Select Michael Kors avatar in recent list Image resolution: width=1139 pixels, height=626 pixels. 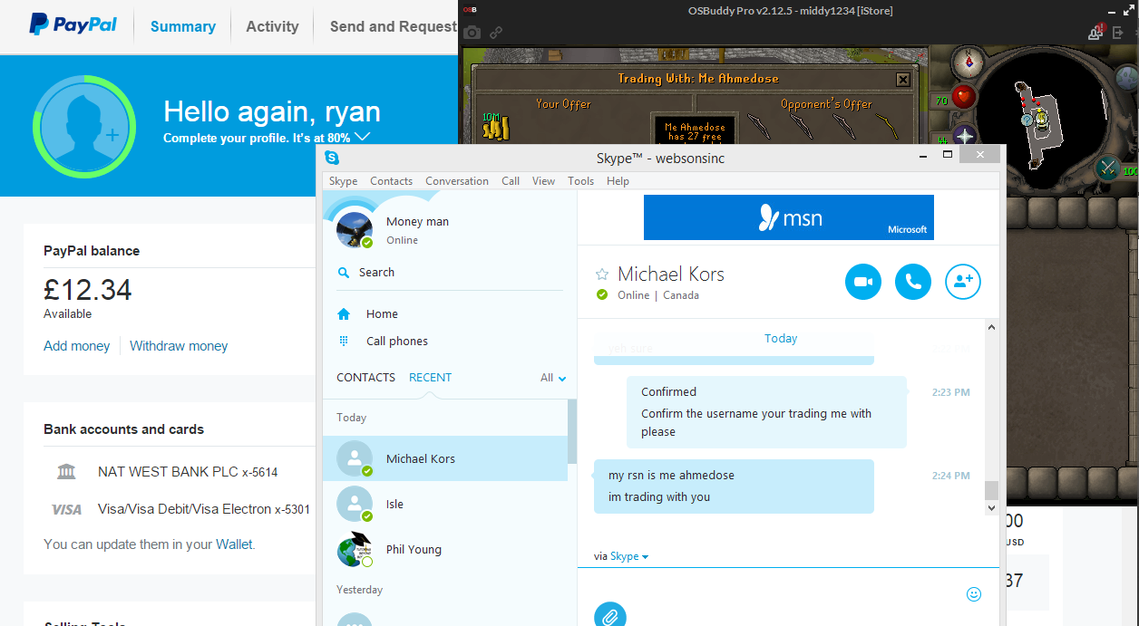tap(355, 458)
